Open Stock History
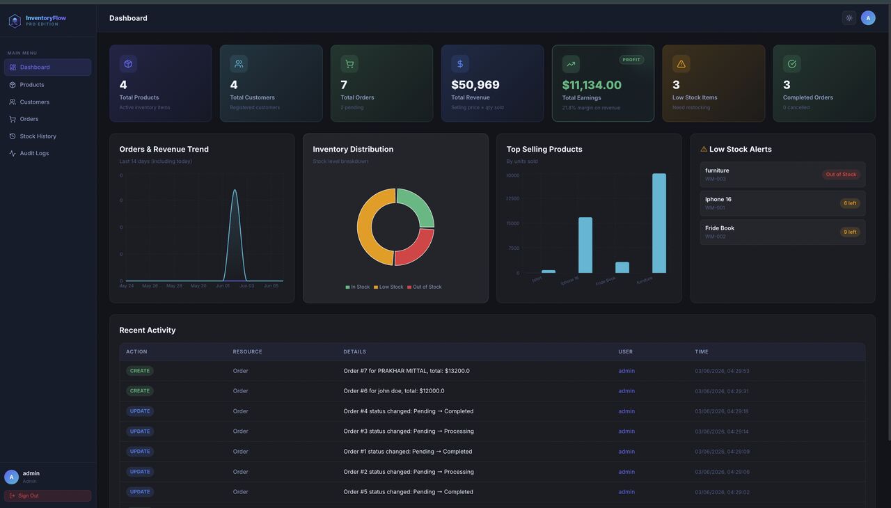Screen dimensions: 891x508 tap(47, 136)
